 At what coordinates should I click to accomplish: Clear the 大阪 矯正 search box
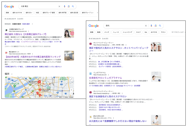(59, 6)
